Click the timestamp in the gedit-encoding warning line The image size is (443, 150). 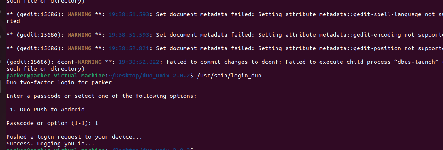pyautogui.click(x=129, y=35)
